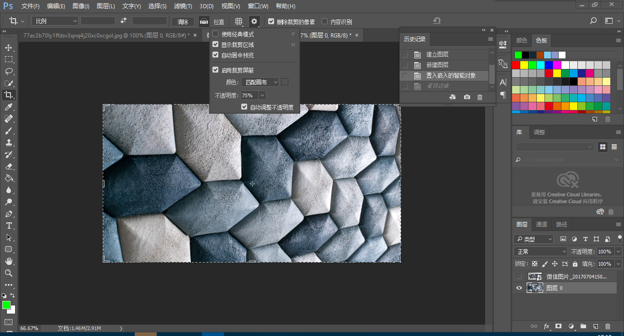Open the 比例 crop ratio dropdown
Screen dimensions: 624x336
[55, 21]
